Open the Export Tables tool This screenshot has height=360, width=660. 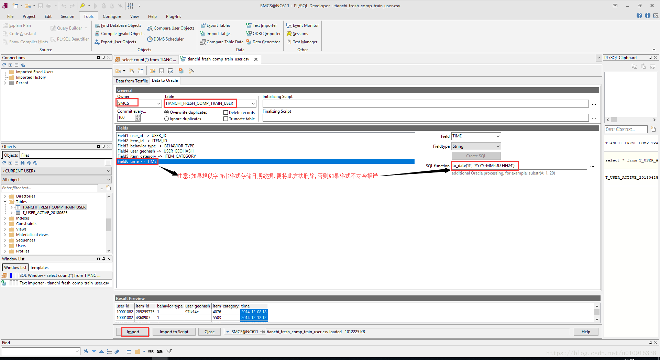215,25
